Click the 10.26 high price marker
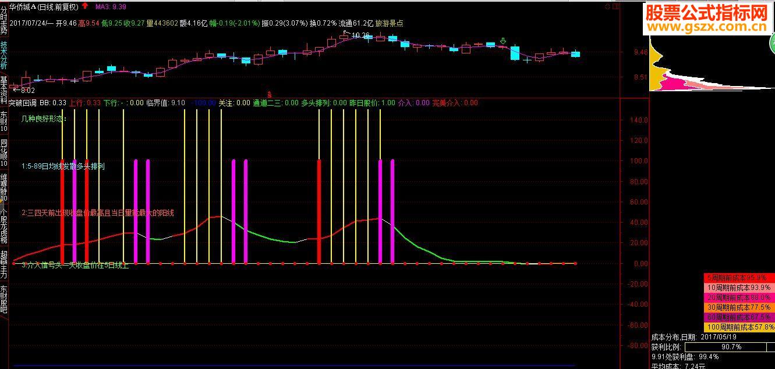This screenshot has height=369, width=775. click(x=362, y=35)
